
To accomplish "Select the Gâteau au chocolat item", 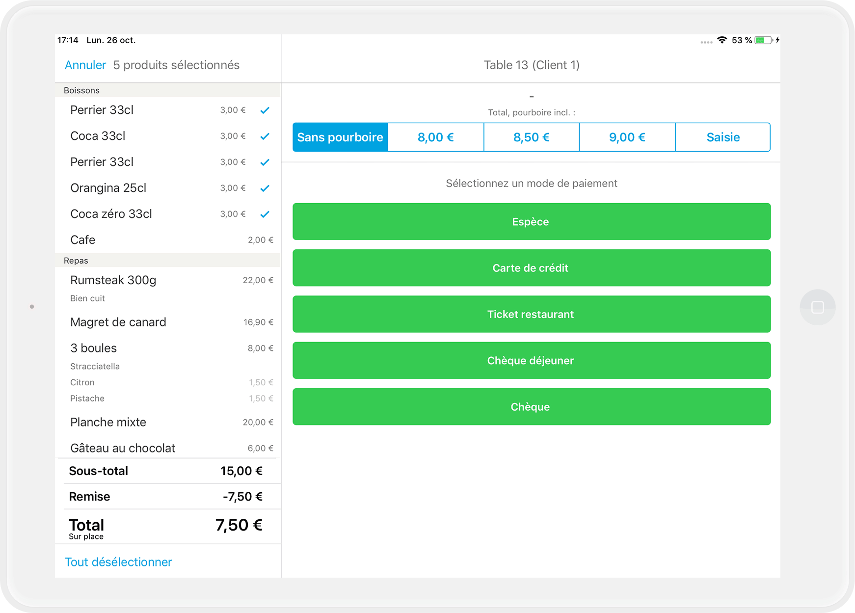I will coord(168,448).
